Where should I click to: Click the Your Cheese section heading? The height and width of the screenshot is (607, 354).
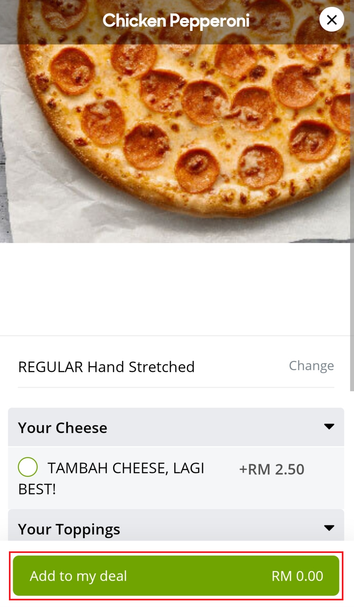click(x=63, y=428)
